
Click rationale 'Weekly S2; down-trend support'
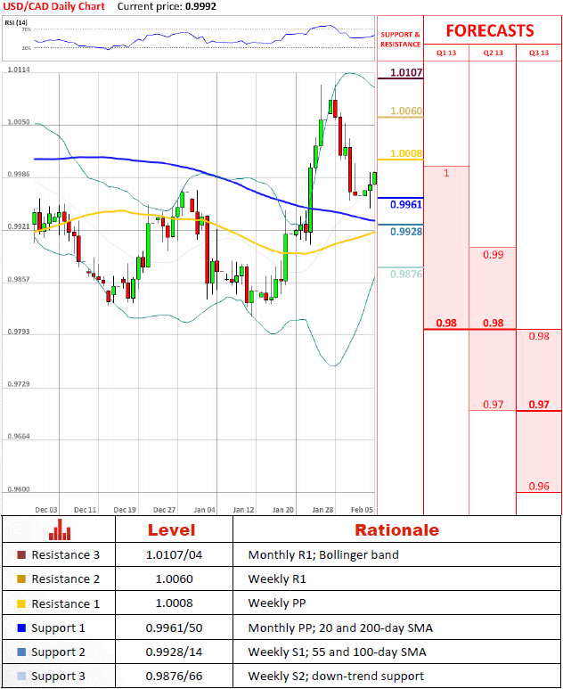336,677
